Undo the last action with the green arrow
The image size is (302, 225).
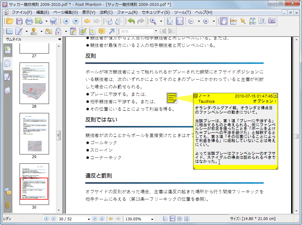point(131,21)
